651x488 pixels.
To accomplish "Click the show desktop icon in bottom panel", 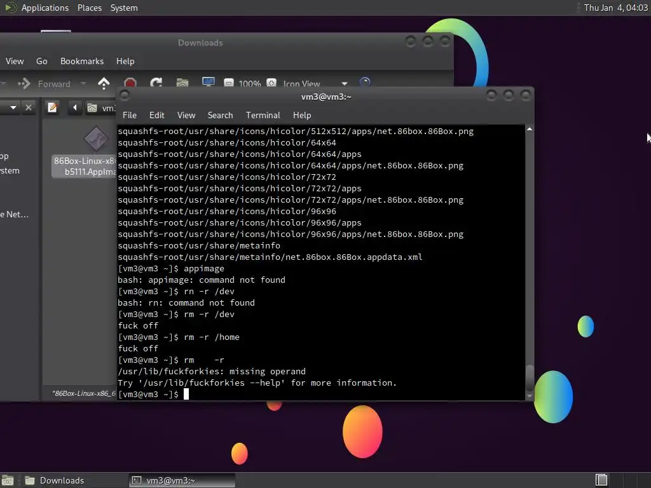I will 8,480.
